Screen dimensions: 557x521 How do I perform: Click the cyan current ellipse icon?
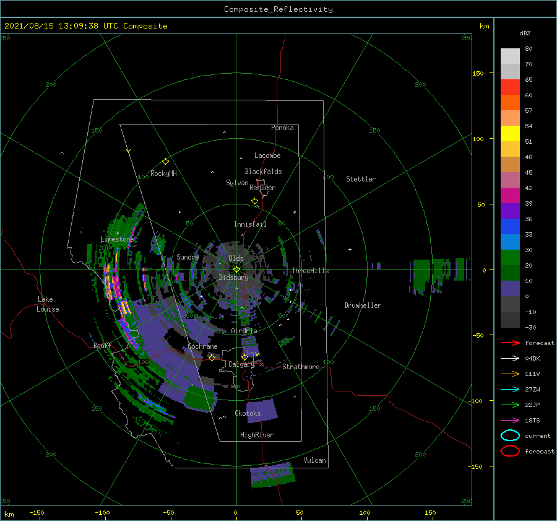pyautogui.click(x=510, y=436)
